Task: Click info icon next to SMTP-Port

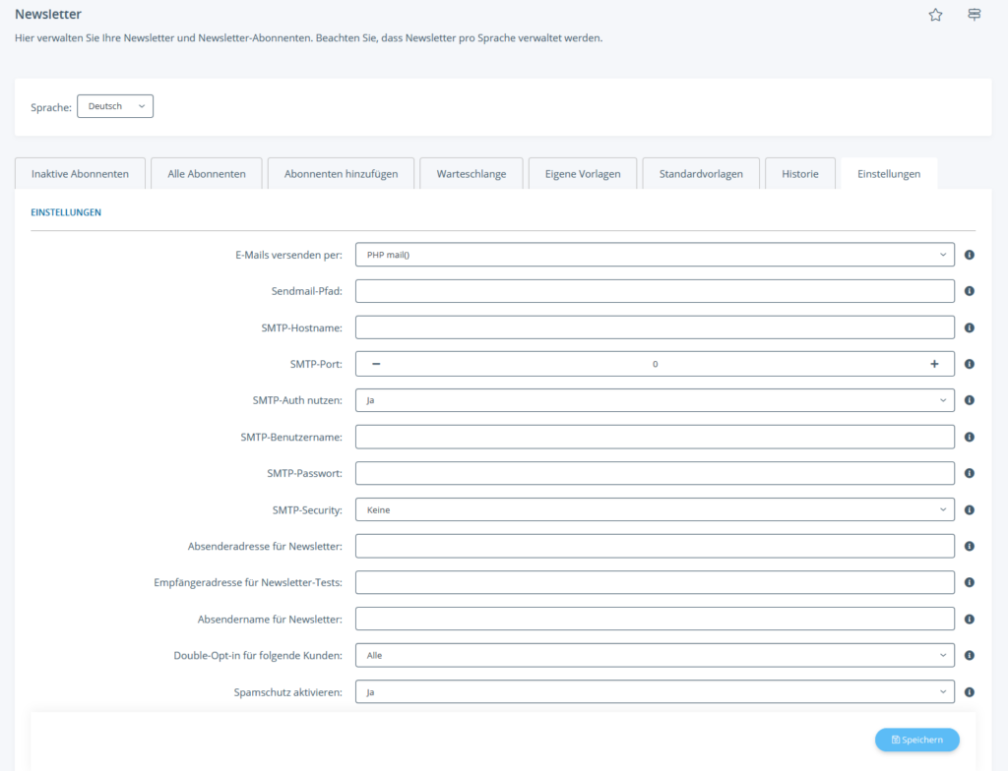Action: 970,364
